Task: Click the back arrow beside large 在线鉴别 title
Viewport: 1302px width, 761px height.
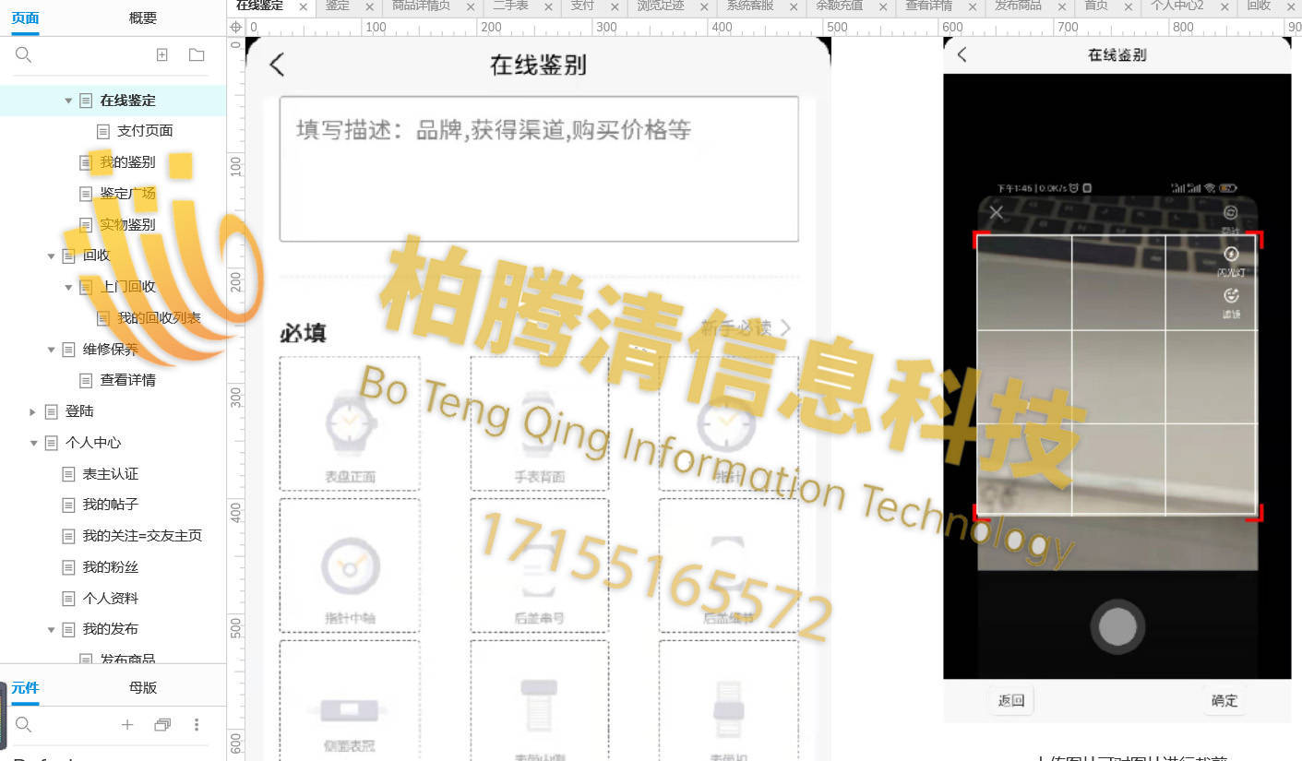Action: tap(277, 65)
